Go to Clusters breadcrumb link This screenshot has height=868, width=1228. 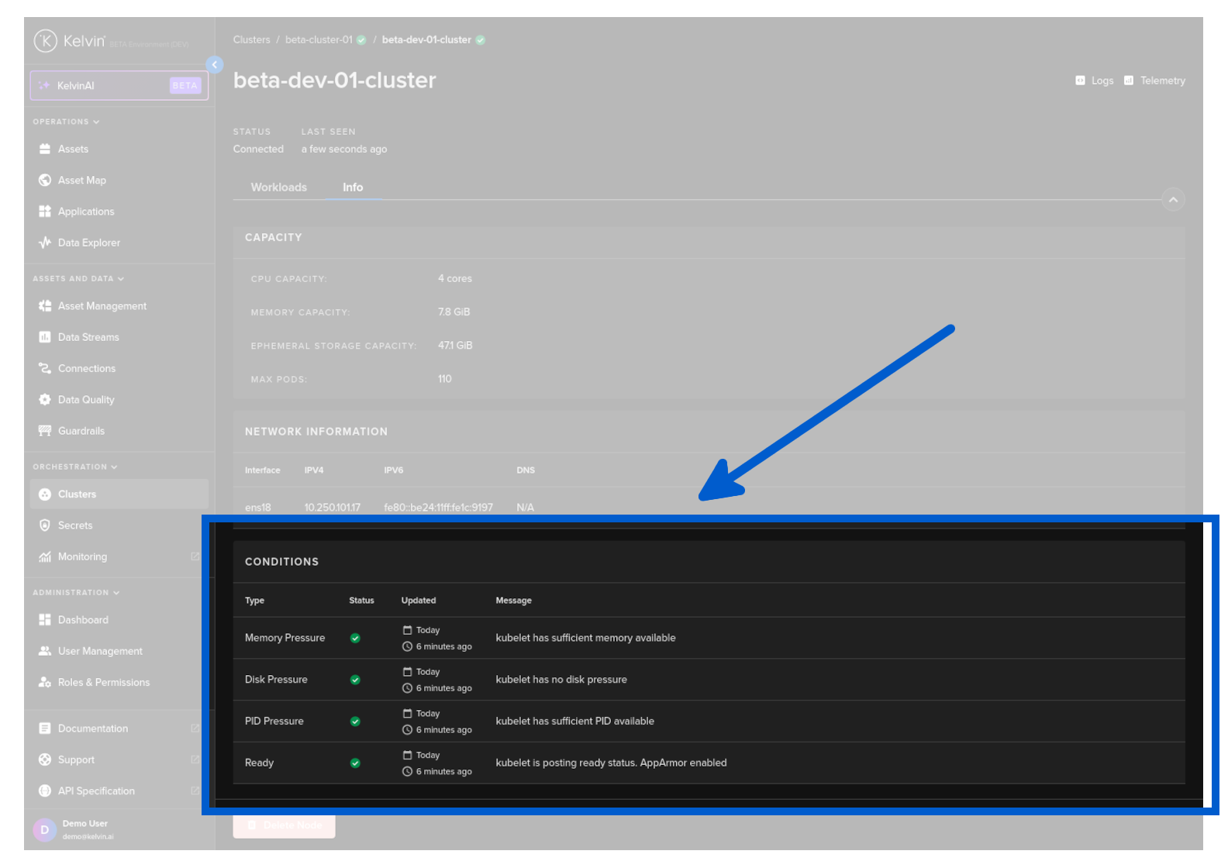coord(251,40)
